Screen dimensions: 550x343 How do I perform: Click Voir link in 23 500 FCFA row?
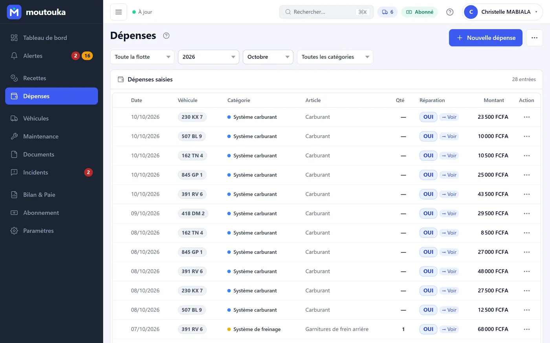[449, 117]
